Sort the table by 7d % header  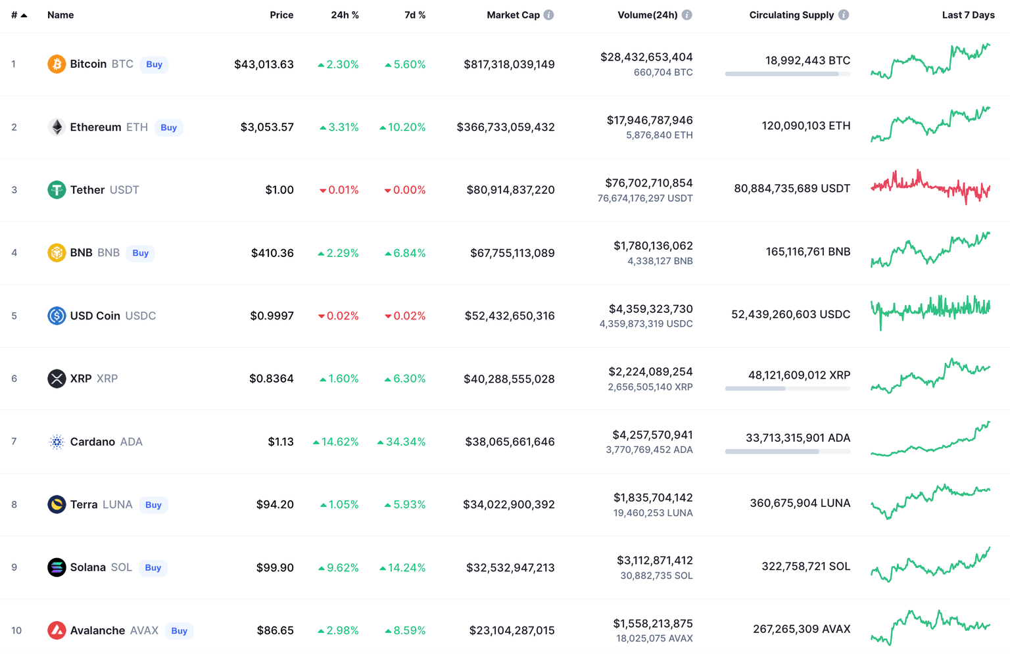click(x=414, y=15)
